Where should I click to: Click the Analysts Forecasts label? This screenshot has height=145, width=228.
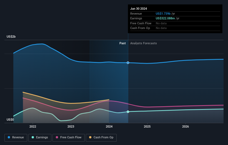[144, 43]
